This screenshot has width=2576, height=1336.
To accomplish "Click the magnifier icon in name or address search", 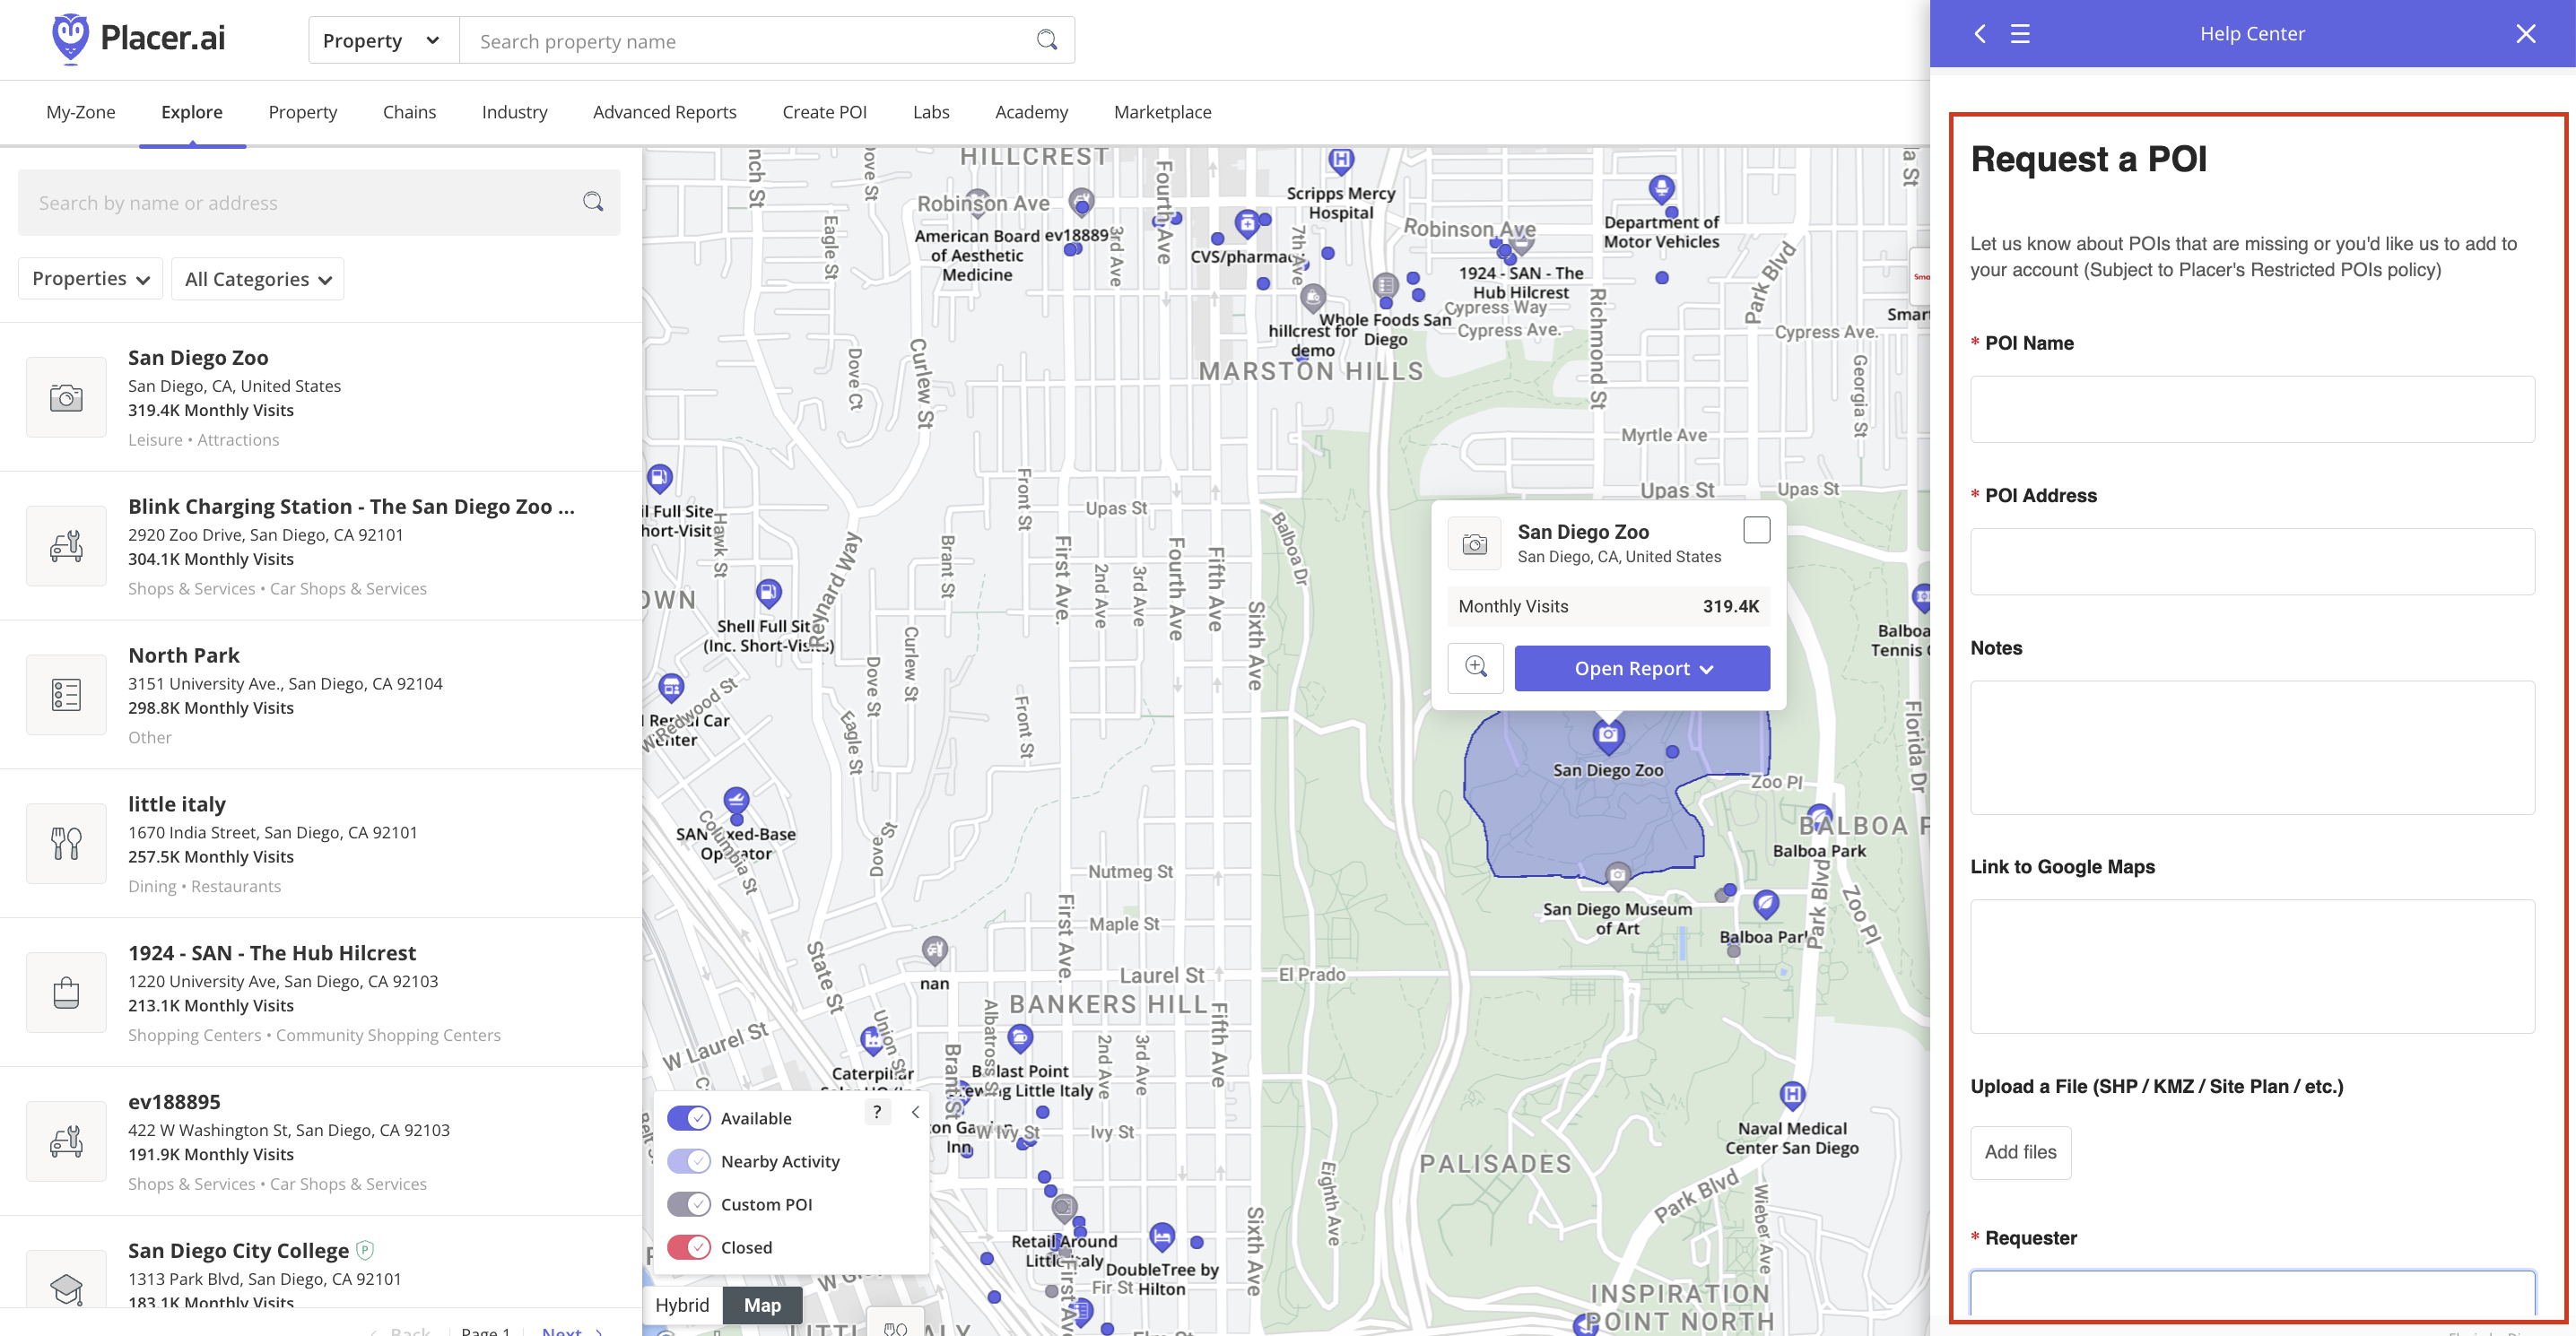I will 593,202.
